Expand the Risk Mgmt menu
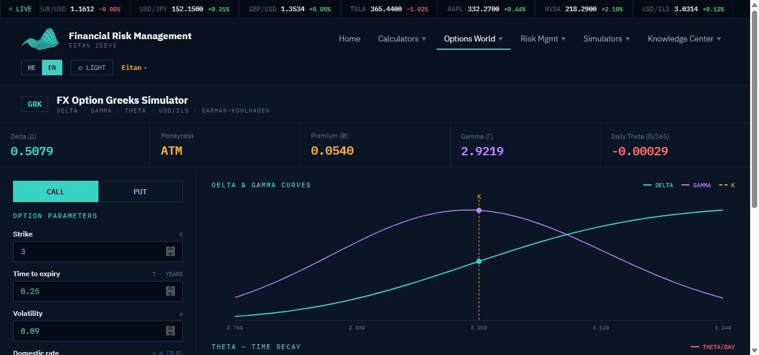Viewport: 759px width, 355px height. click(543, 39)
